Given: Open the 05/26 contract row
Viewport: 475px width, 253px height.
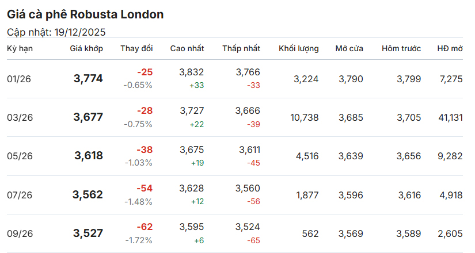Looking at the screenshot, I should (20, 156).
